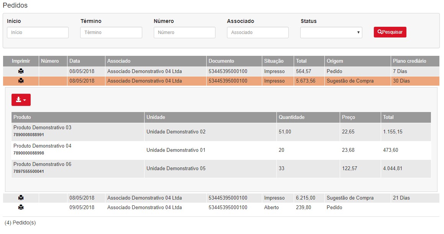Select the order total cell 239,80
The width and height of the screenshot is (444, 234).
[x=309, y=208]
